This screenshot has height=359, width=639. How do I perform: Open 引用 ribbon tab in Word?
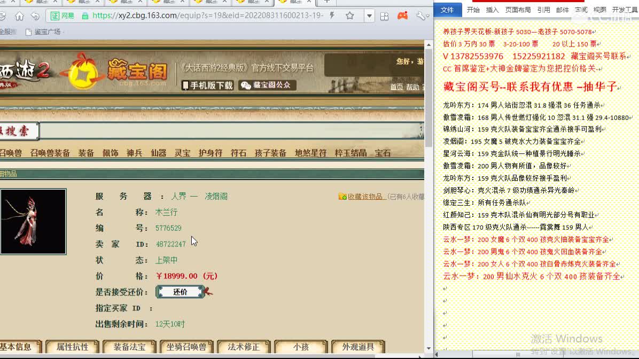pyautogui.click(x=543, y=10)
